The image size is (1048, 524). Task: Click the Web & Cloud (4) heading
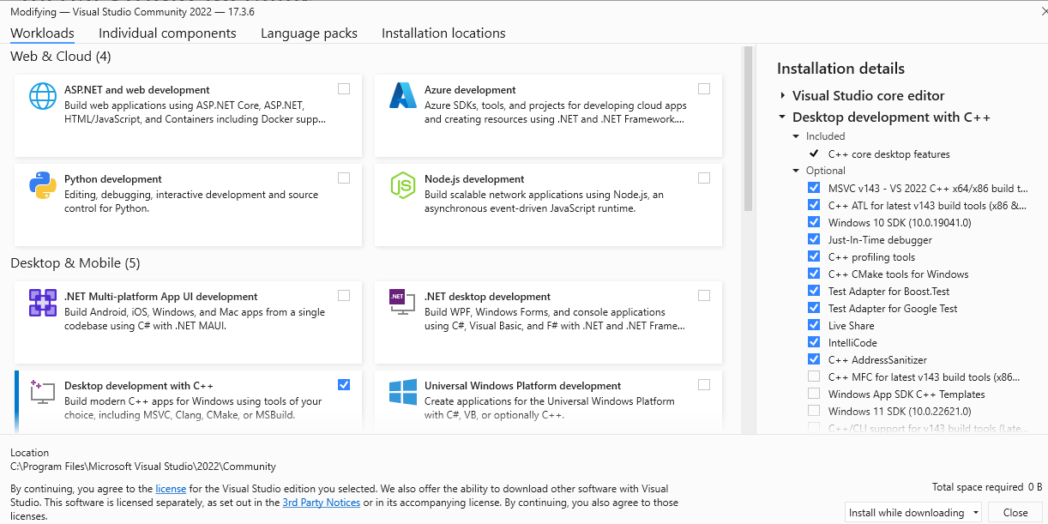pyautogui.click(x=61, y=57)
